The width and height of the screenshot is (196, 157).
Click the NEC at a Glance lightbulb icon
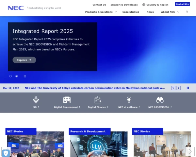pyautogui.click(x=129, y=100)
